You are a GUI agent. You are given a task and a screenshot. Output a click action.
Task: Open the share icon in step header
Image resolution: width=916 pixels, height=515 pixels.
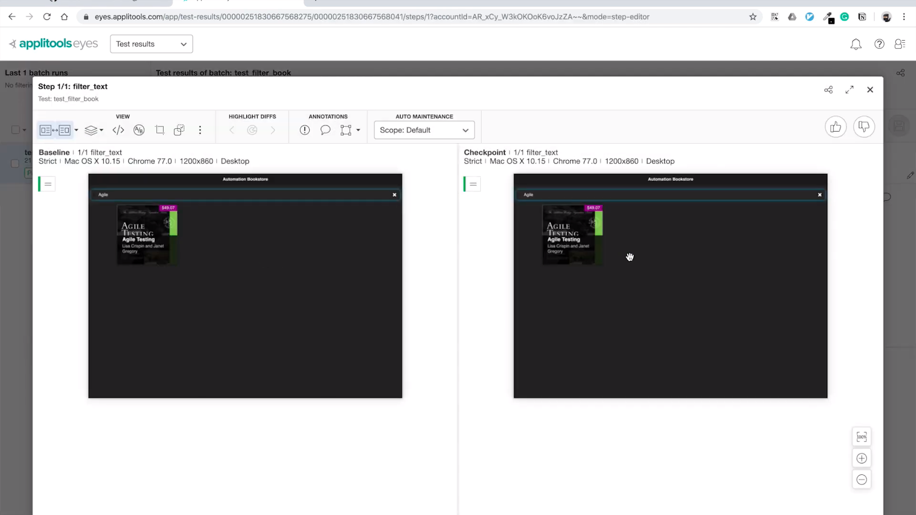(x=828, y=90)
